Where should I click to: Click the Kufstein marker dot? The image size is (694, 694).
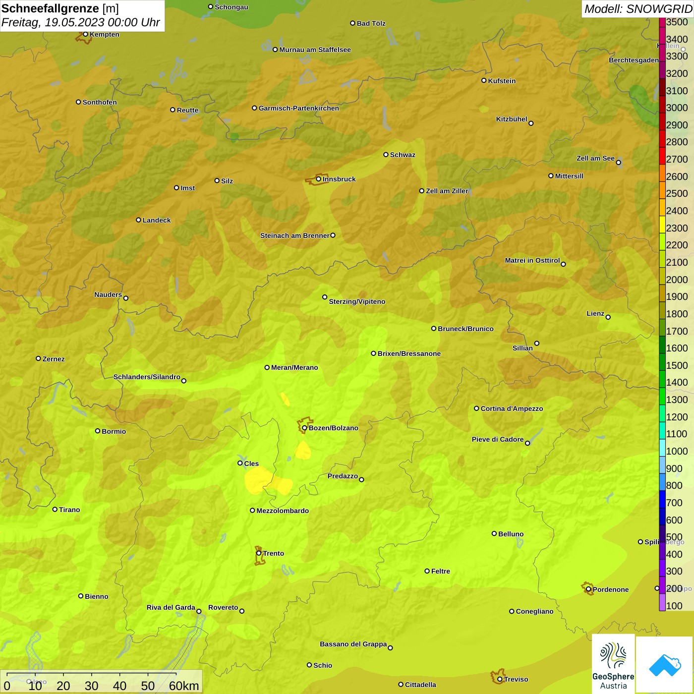tap(484, 80)
